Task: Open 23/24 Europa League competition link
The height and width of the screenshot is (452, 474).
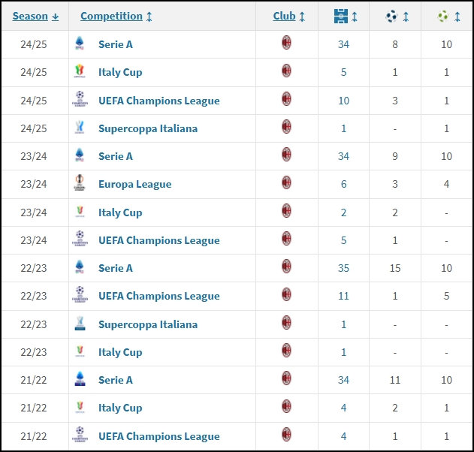Action: [x=134, y=184]
